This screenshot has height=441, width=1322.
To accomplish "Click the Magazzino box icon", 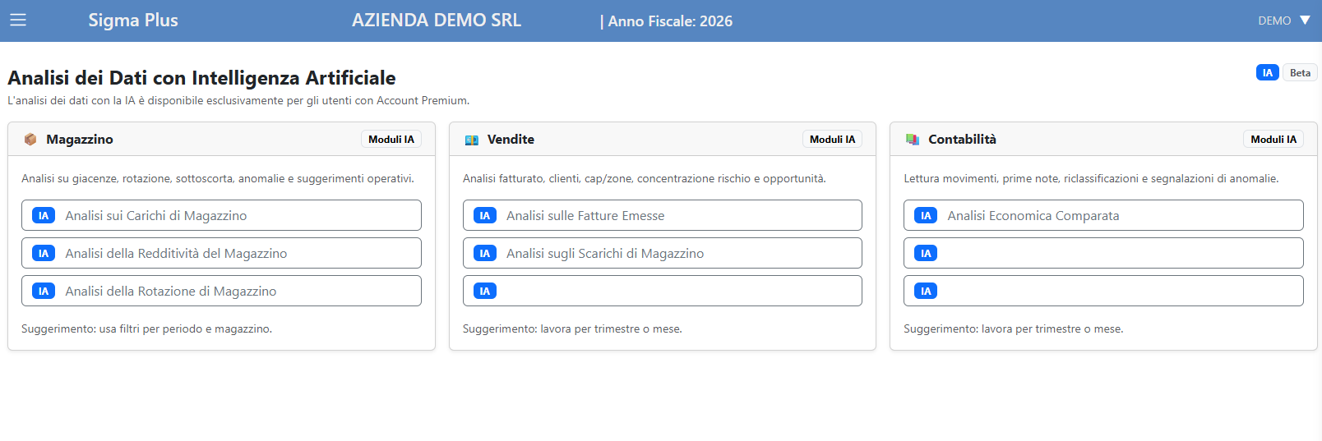I will [x=30, y=140].
